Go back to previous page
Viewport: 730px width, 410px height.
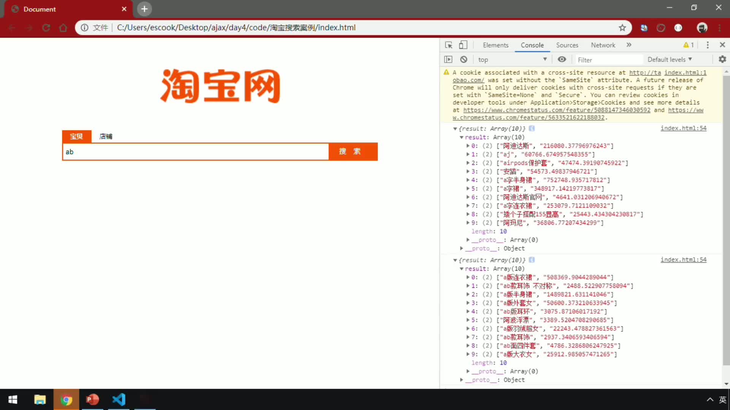(x=12, y=28)
